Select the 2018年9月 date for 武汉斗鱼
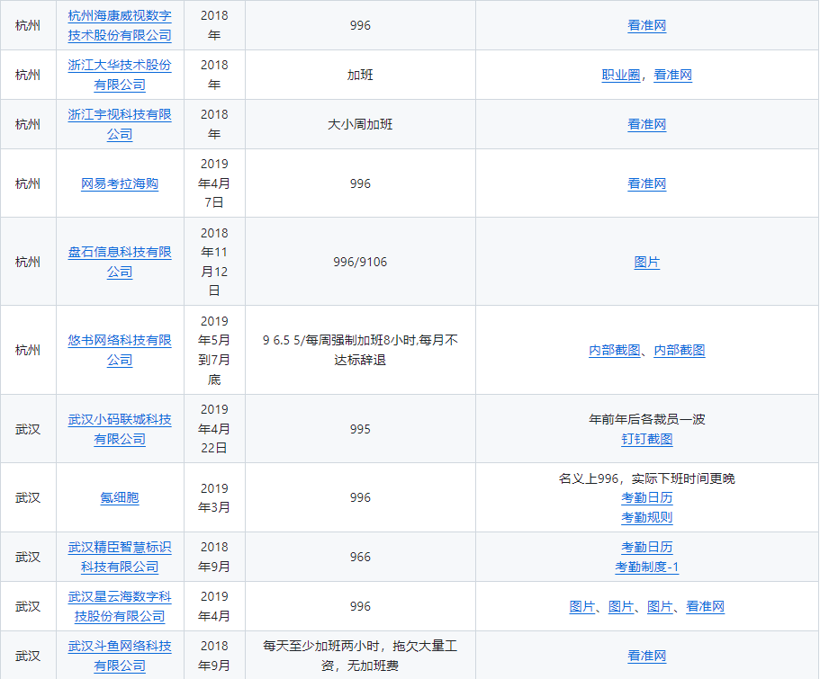The height and width of the screenshot is (679, 820). (x=214, y=656)
